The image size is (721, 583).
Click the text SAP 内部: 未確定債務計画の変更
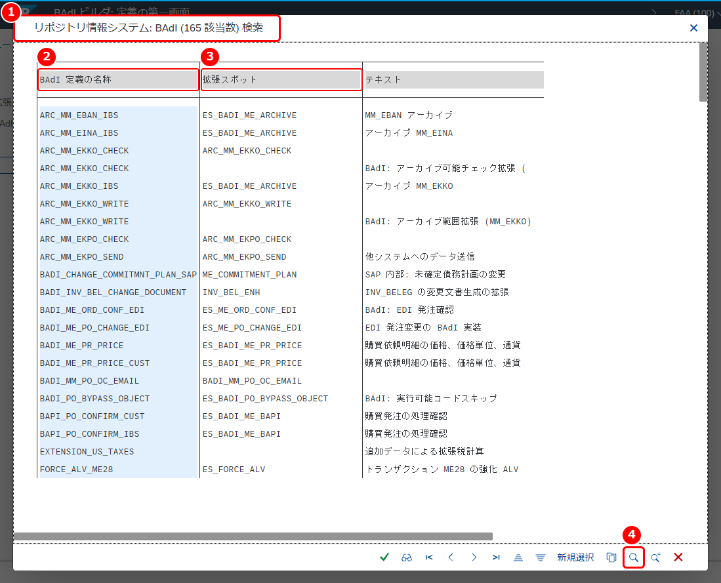pos(436,275)
